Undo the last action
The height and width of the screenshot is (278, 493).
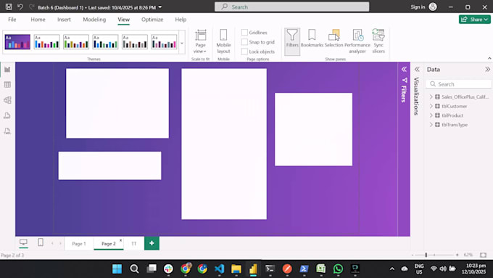tap(20, 7)
